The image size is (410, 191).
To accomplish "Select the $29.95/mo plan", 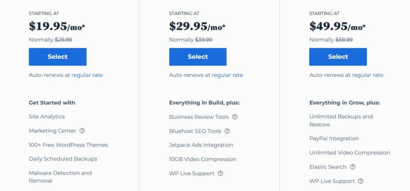I will (198, 57).
